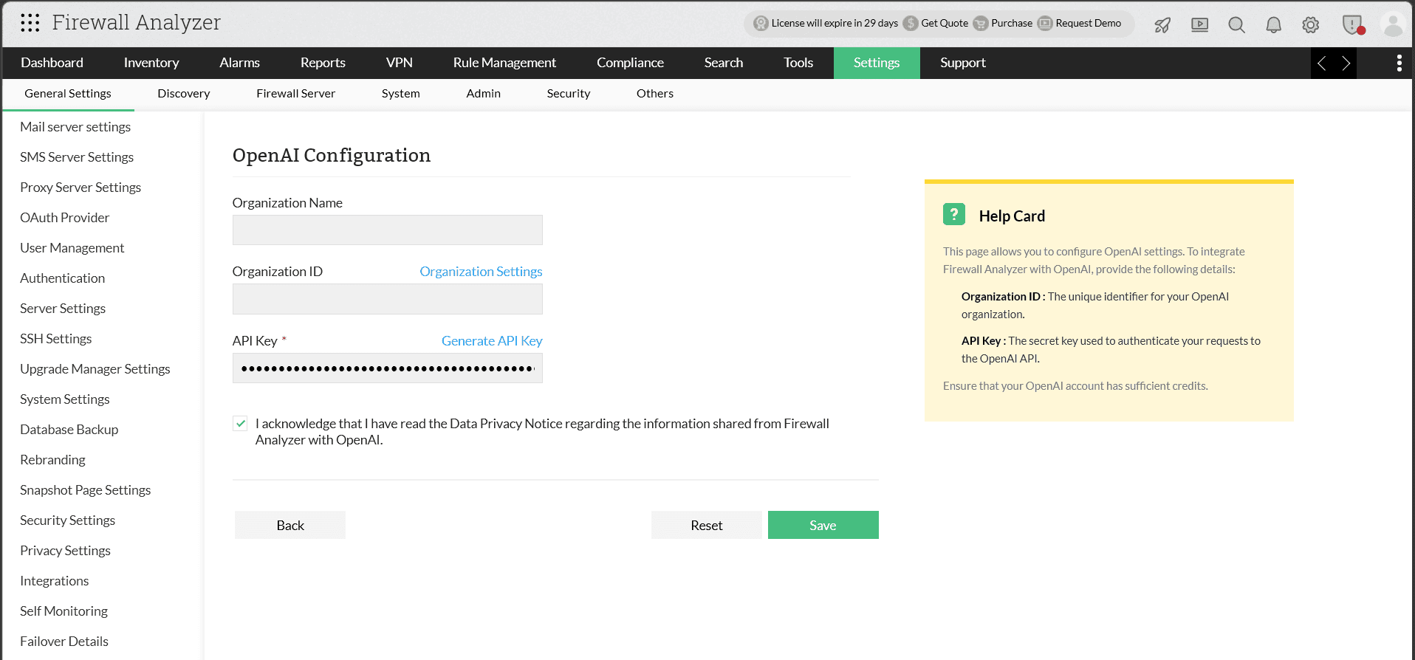Open SMS Server Settings in sidebar
The image size is (1415, 660).
click(x=77, y=157)
